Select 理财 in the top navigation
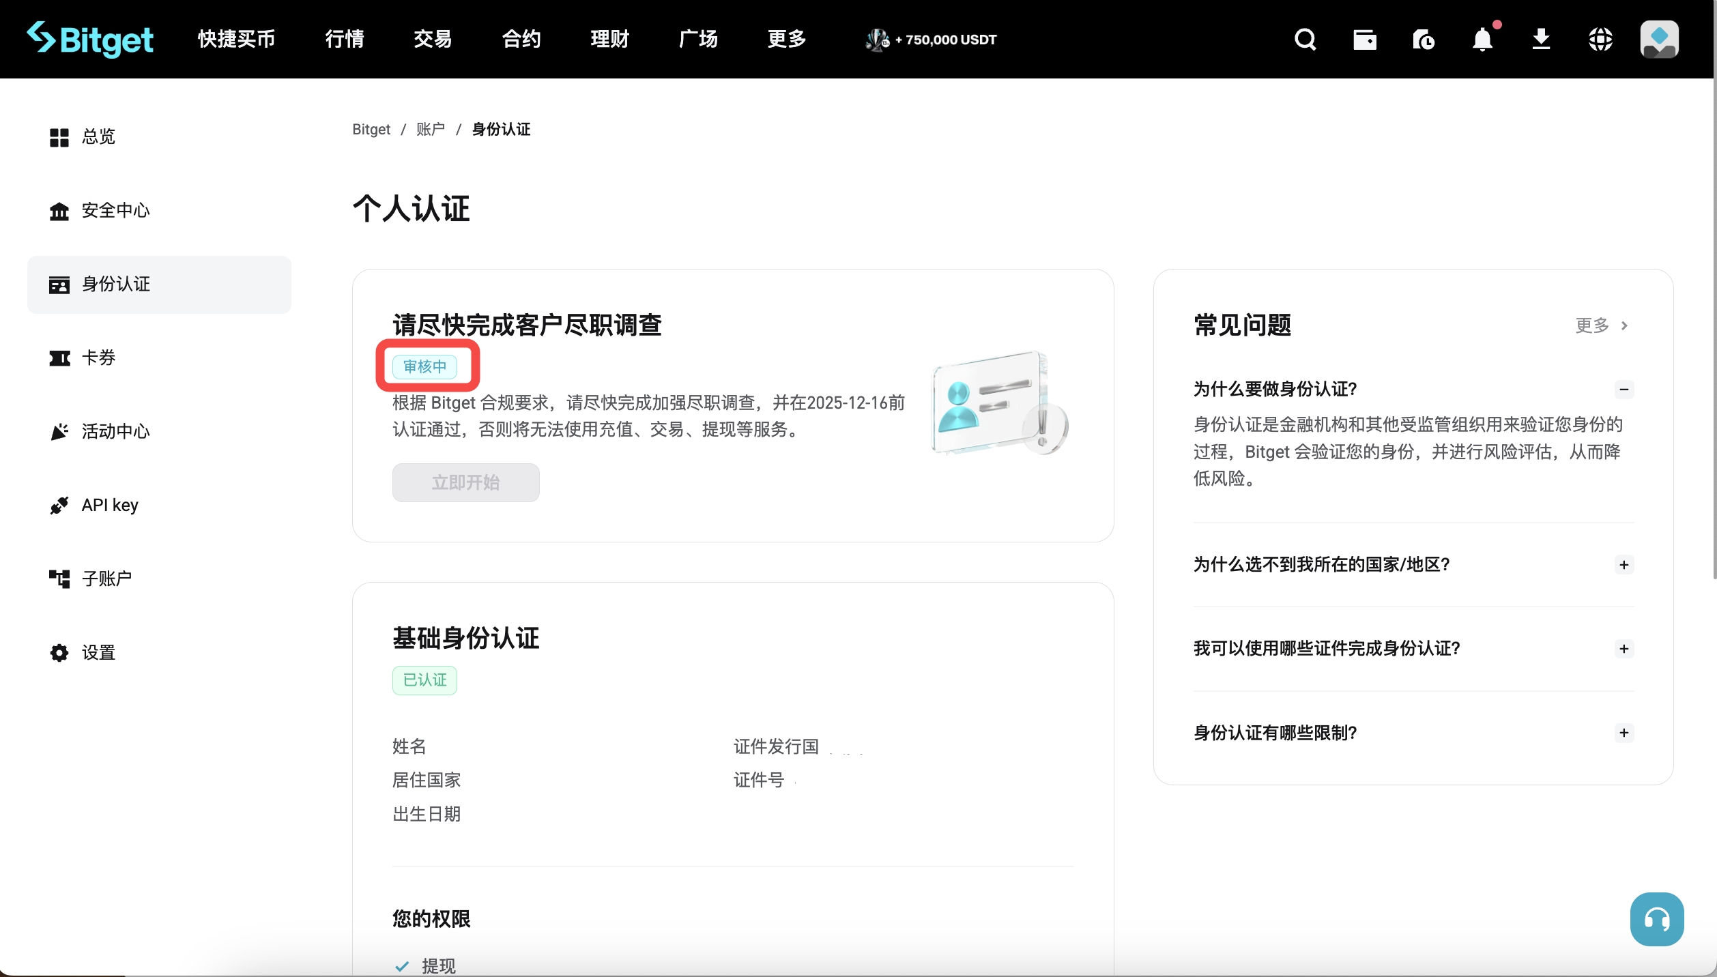Image resolution: width=1717 pixels, height=977 pixels. (609, 39)
